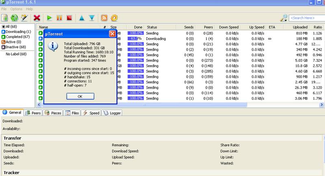This screenshot has width=325, height=176.
Task: Switch to the General tab
Action: click(12, 112)
